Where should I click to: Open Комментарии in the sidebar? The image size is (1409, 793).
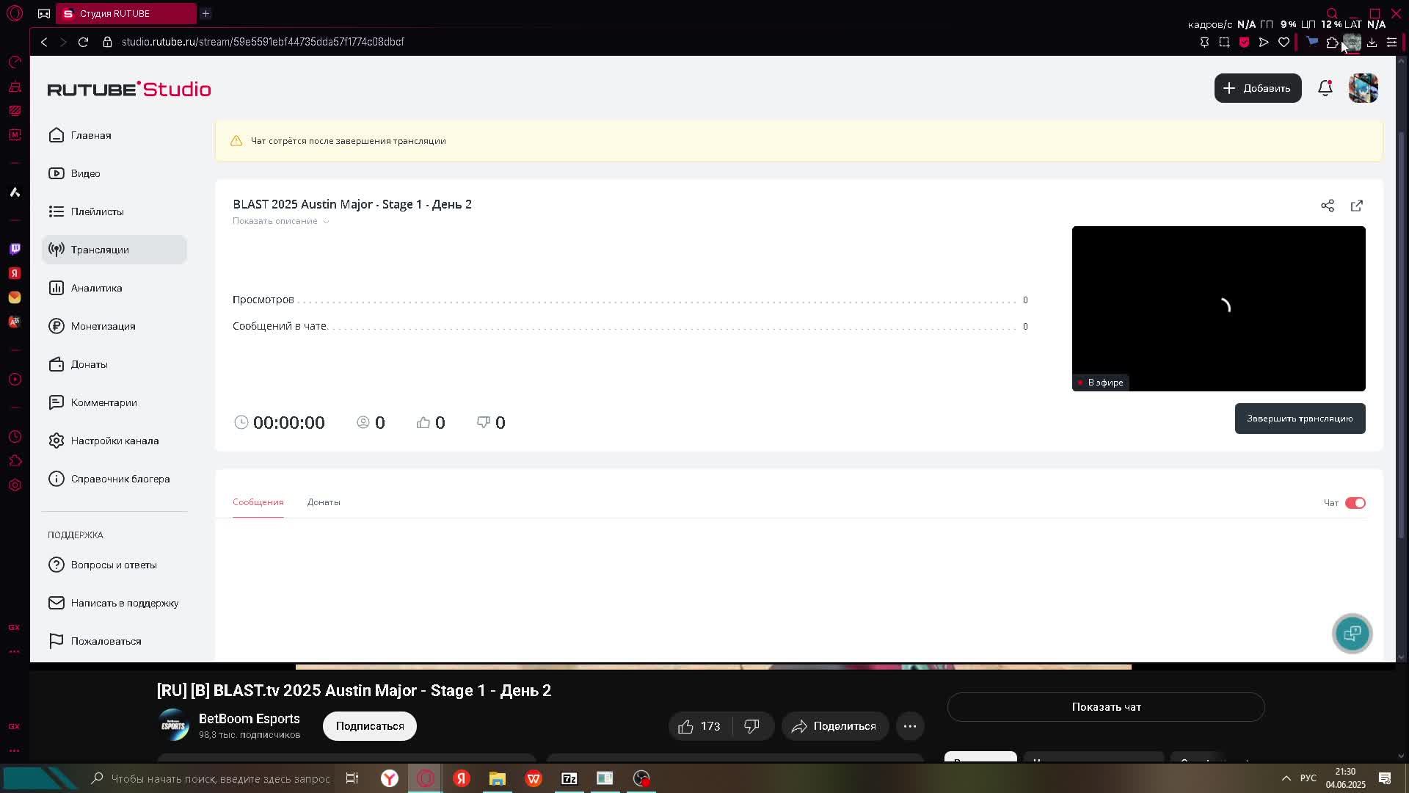click(x=92, y=402)
